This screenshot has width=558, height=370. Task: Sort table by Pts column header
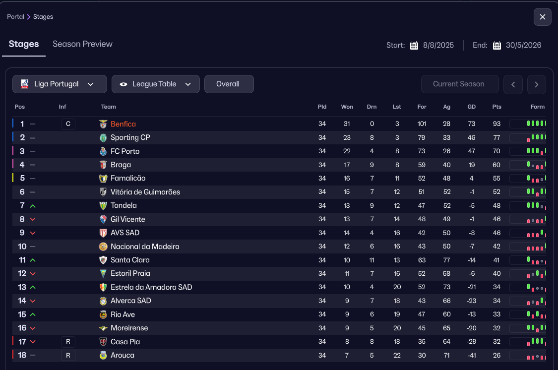click(x=496, y=107)
